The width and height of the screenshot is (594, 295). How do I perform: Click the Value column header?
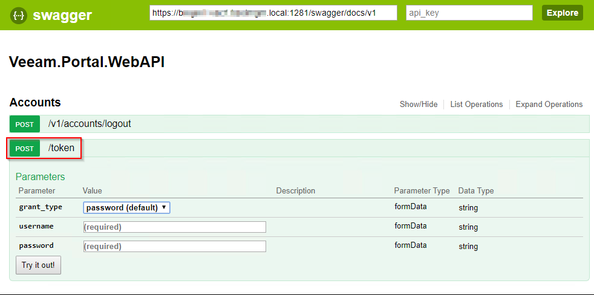93,190
